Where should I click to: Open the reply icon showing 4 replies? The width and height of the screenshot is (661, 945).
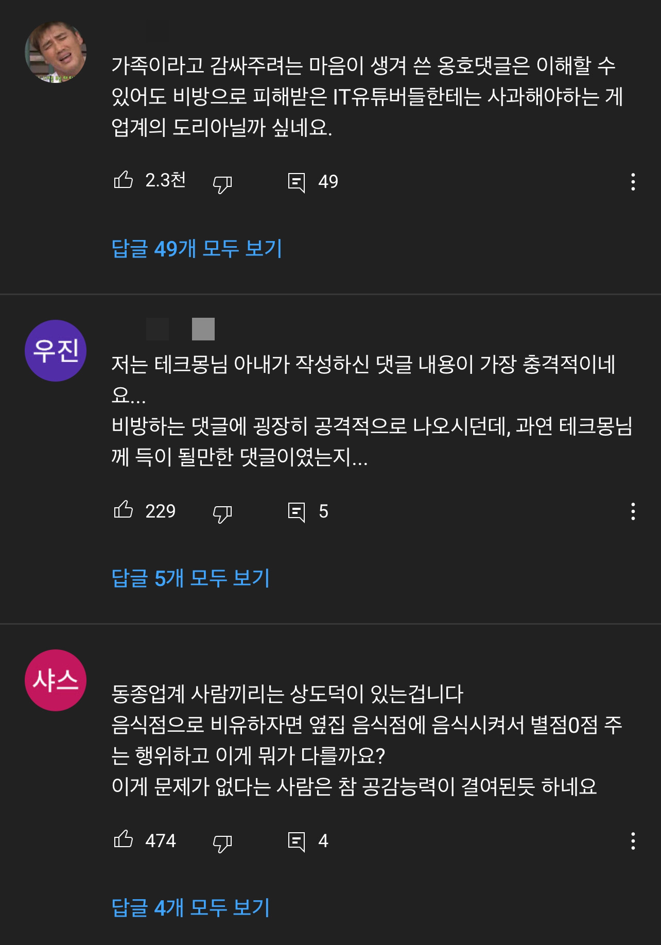point(296,841)
